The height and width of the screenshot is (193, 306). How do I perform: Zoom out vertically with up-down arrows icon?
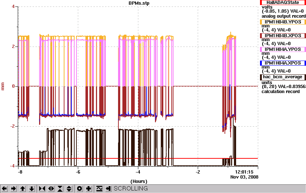[69, 189]
